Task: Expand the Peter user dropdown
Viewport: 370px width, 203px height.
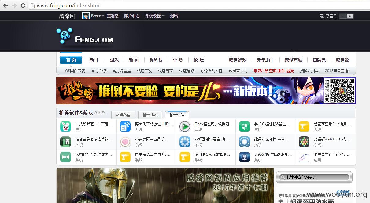Action: tap(103, 16)
